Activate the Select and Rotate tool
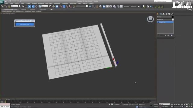This screenshot has height=108, width=193. click(36, 6)
